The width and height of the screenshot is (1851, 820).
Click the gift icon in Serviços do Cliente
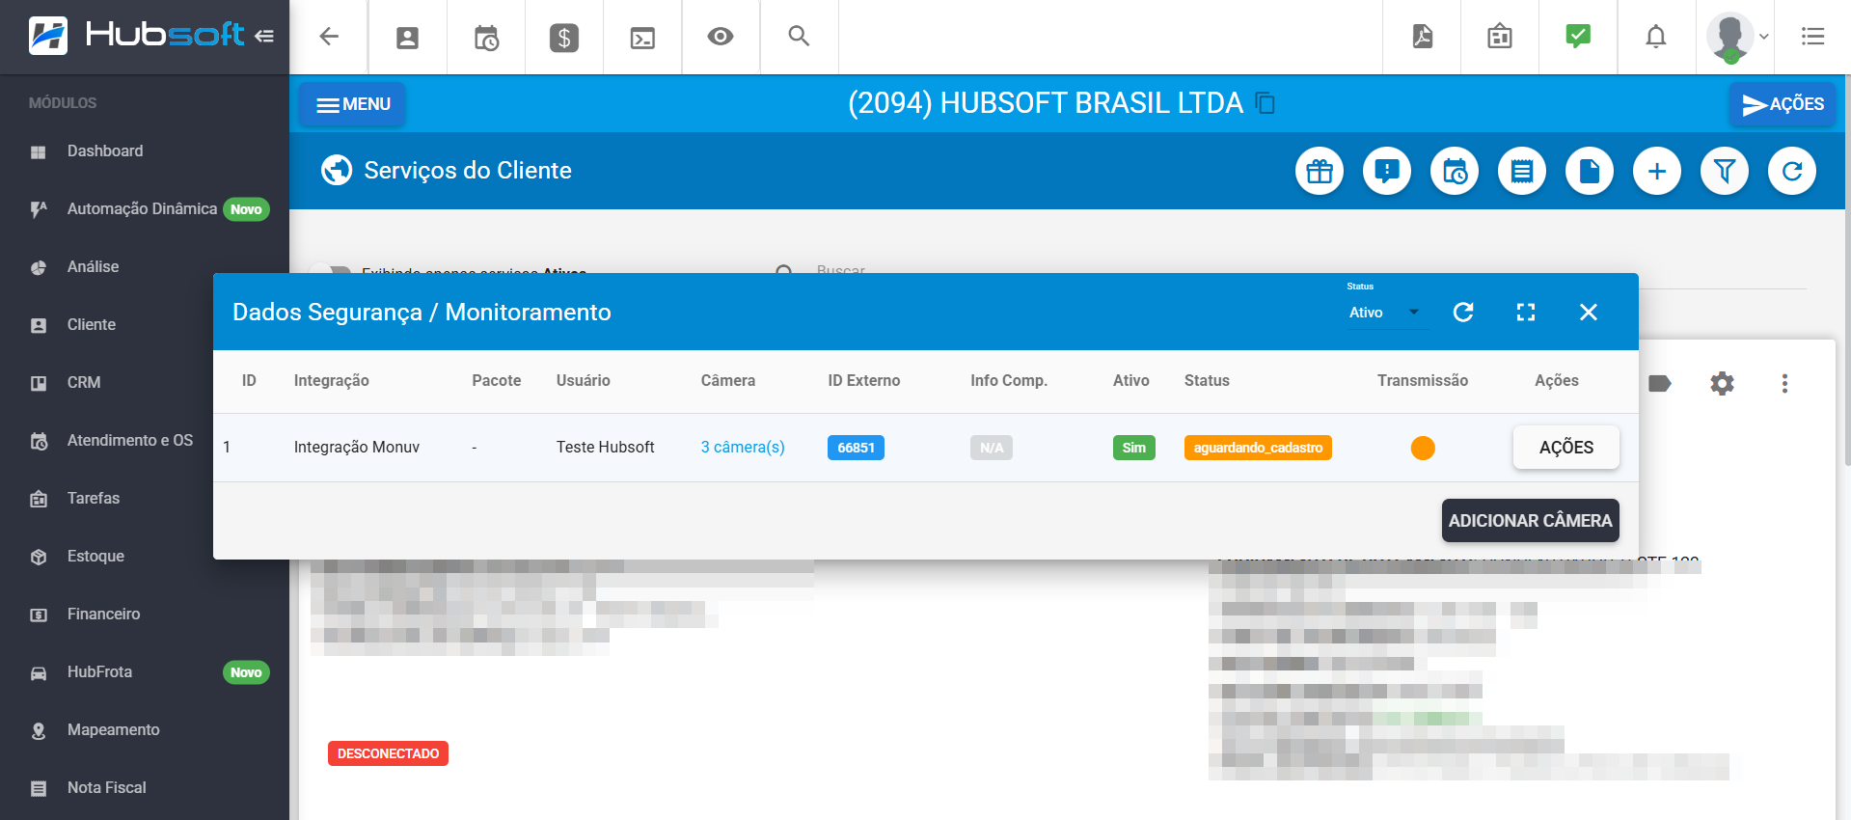click(1320, 172)
